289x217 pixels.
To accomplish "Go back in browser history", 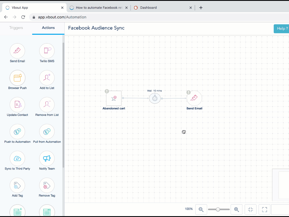I will click(x=6, y=17).
